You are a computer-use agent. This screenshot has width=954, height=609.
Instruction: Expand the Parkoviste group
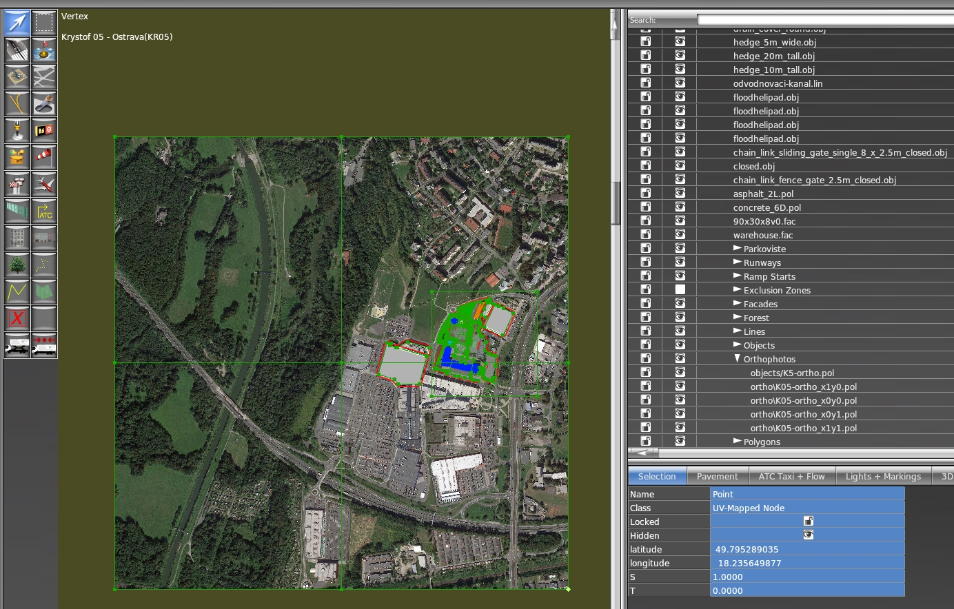737,248
